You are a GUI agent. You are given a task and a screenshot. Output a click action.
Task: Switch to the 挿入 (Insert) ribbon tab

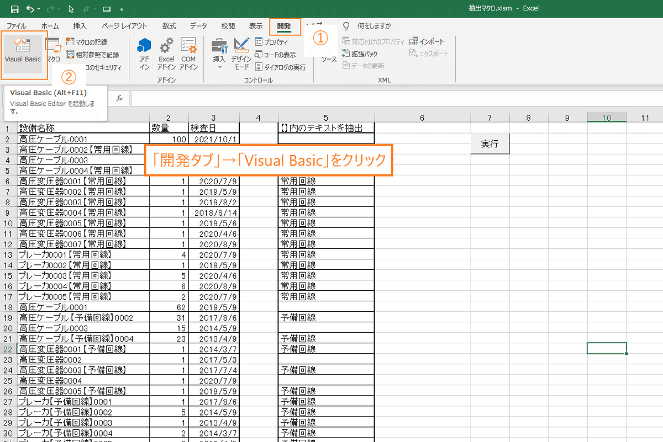[80, 26]
